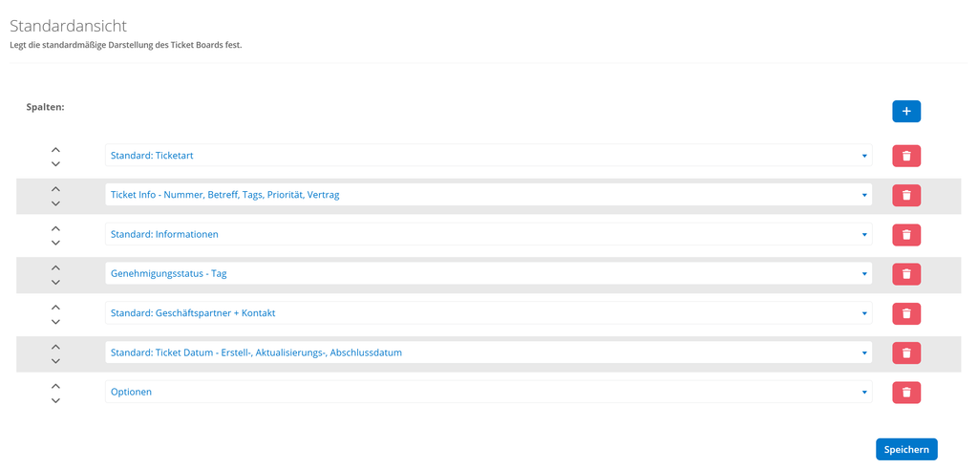Move Standard: Informationen column up
978x469 pixels.
click(x=55, y=227)
